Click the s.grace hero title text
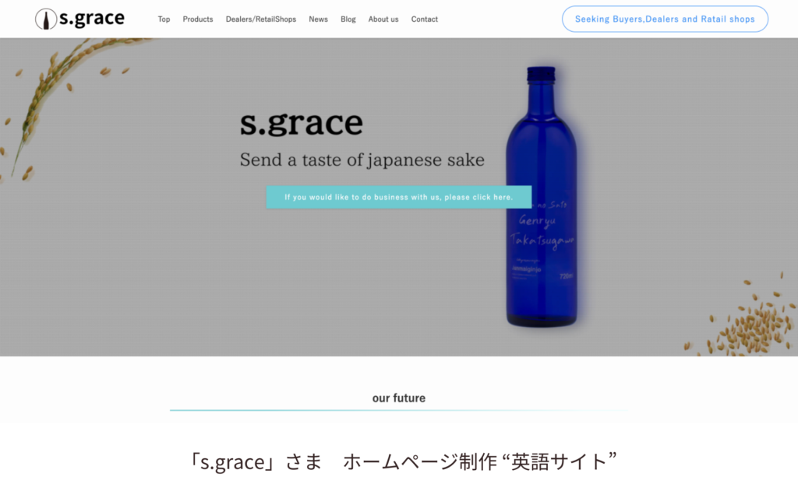The height and width of the screenshot is (498, 798). pos(302,124)
